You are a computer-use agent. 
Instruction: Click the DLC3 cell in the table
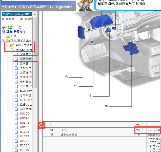pyautogui.click(x=94, y=130)
